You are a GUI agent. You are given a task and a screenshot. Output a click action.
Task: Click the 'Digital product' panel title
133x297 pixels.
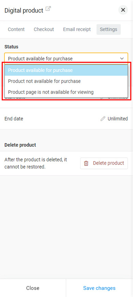click(24, 11)
